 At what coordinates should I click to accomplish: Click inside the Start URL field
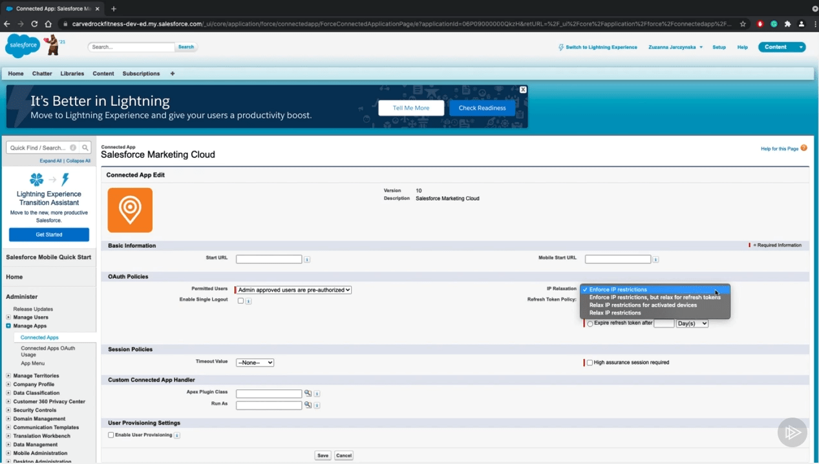269,259
